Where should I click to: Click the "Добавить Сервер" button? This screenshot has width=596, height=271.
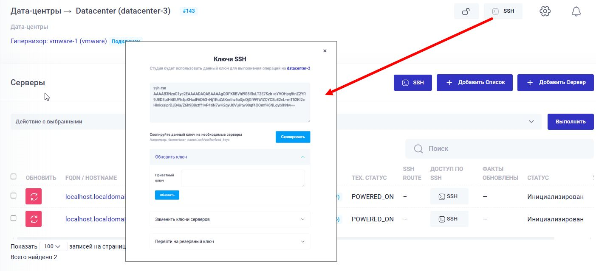(x=555, y=83)
